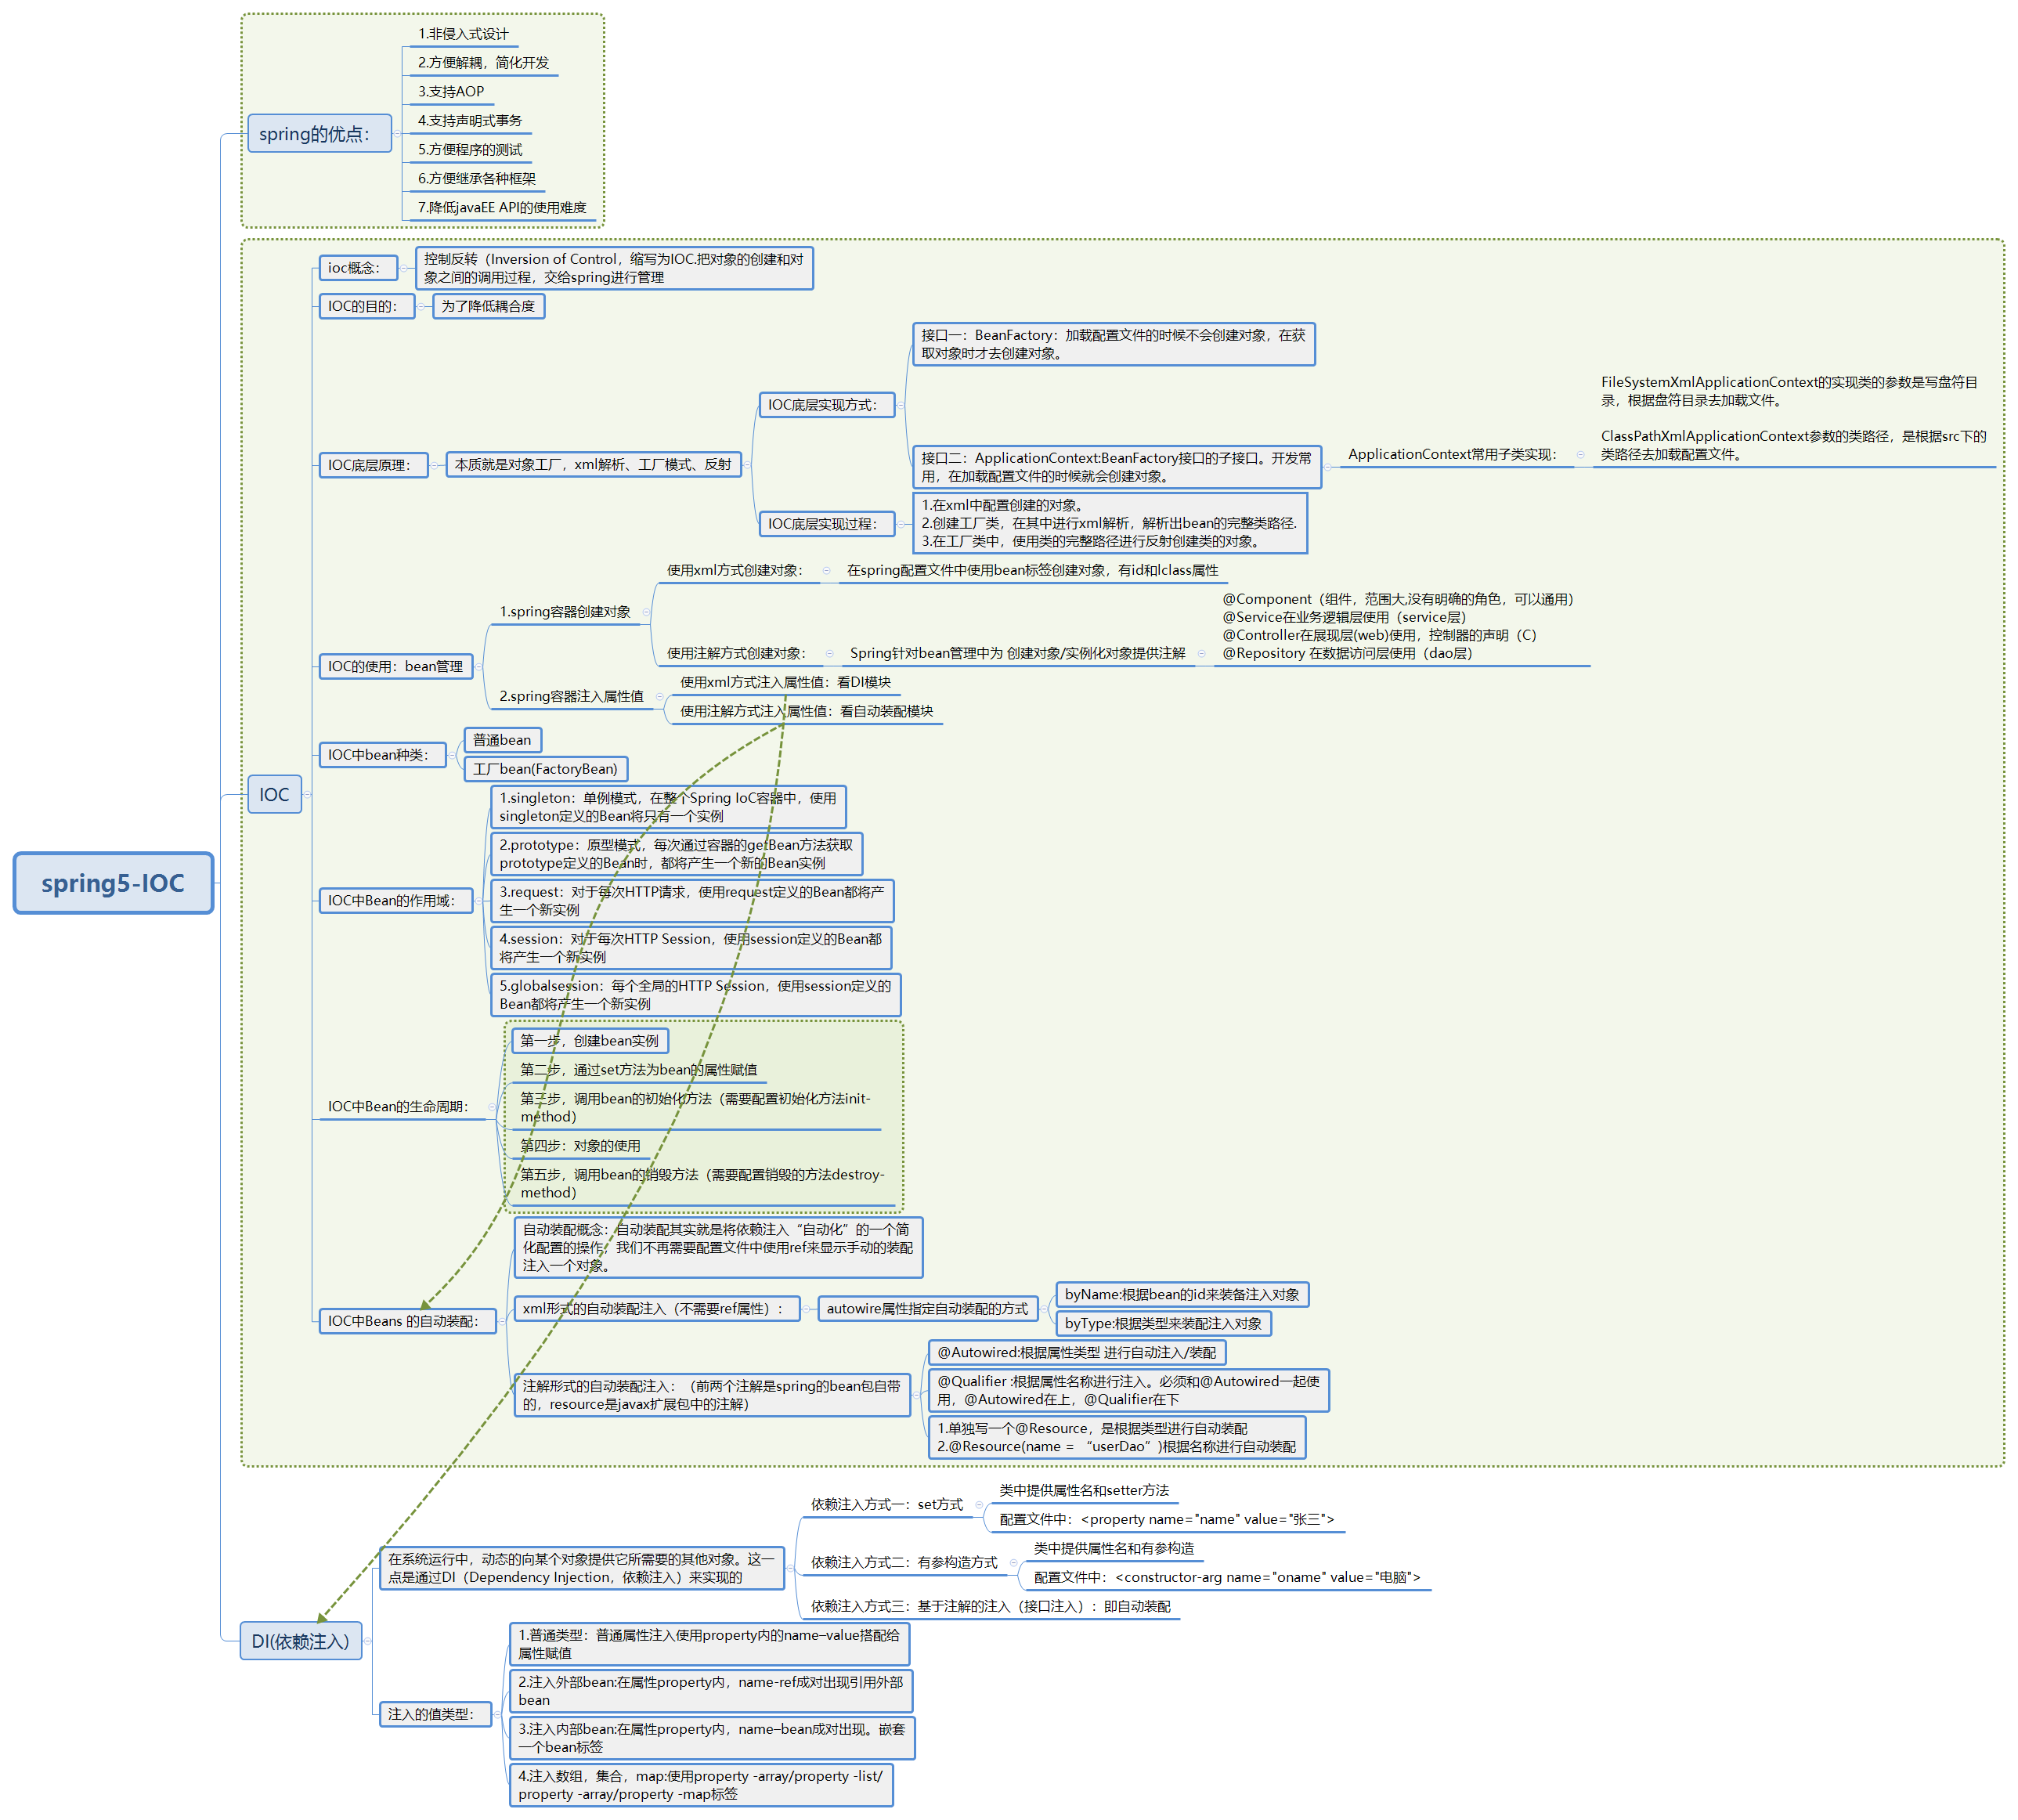Select 本质就是对象工厂，xml解析、工厂模式、反射 node
Screen dimensions: 2018x1820
click(x=593, y=465)
